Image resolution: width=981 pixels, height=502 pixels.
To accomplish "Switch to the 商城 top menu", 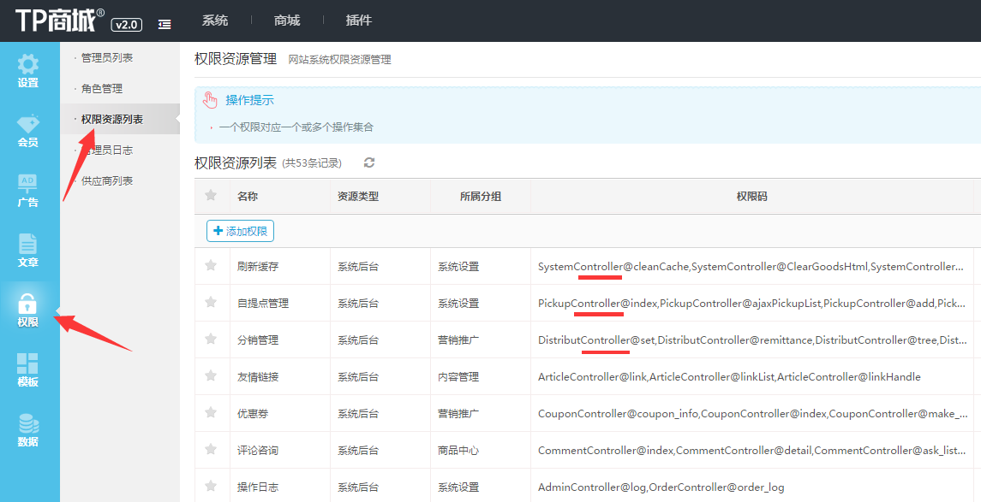I will [x=287, y=21].
